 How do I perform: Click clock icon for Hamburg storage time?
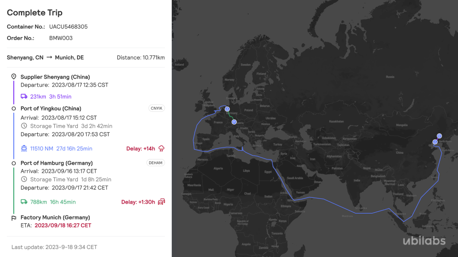(24, 179)
